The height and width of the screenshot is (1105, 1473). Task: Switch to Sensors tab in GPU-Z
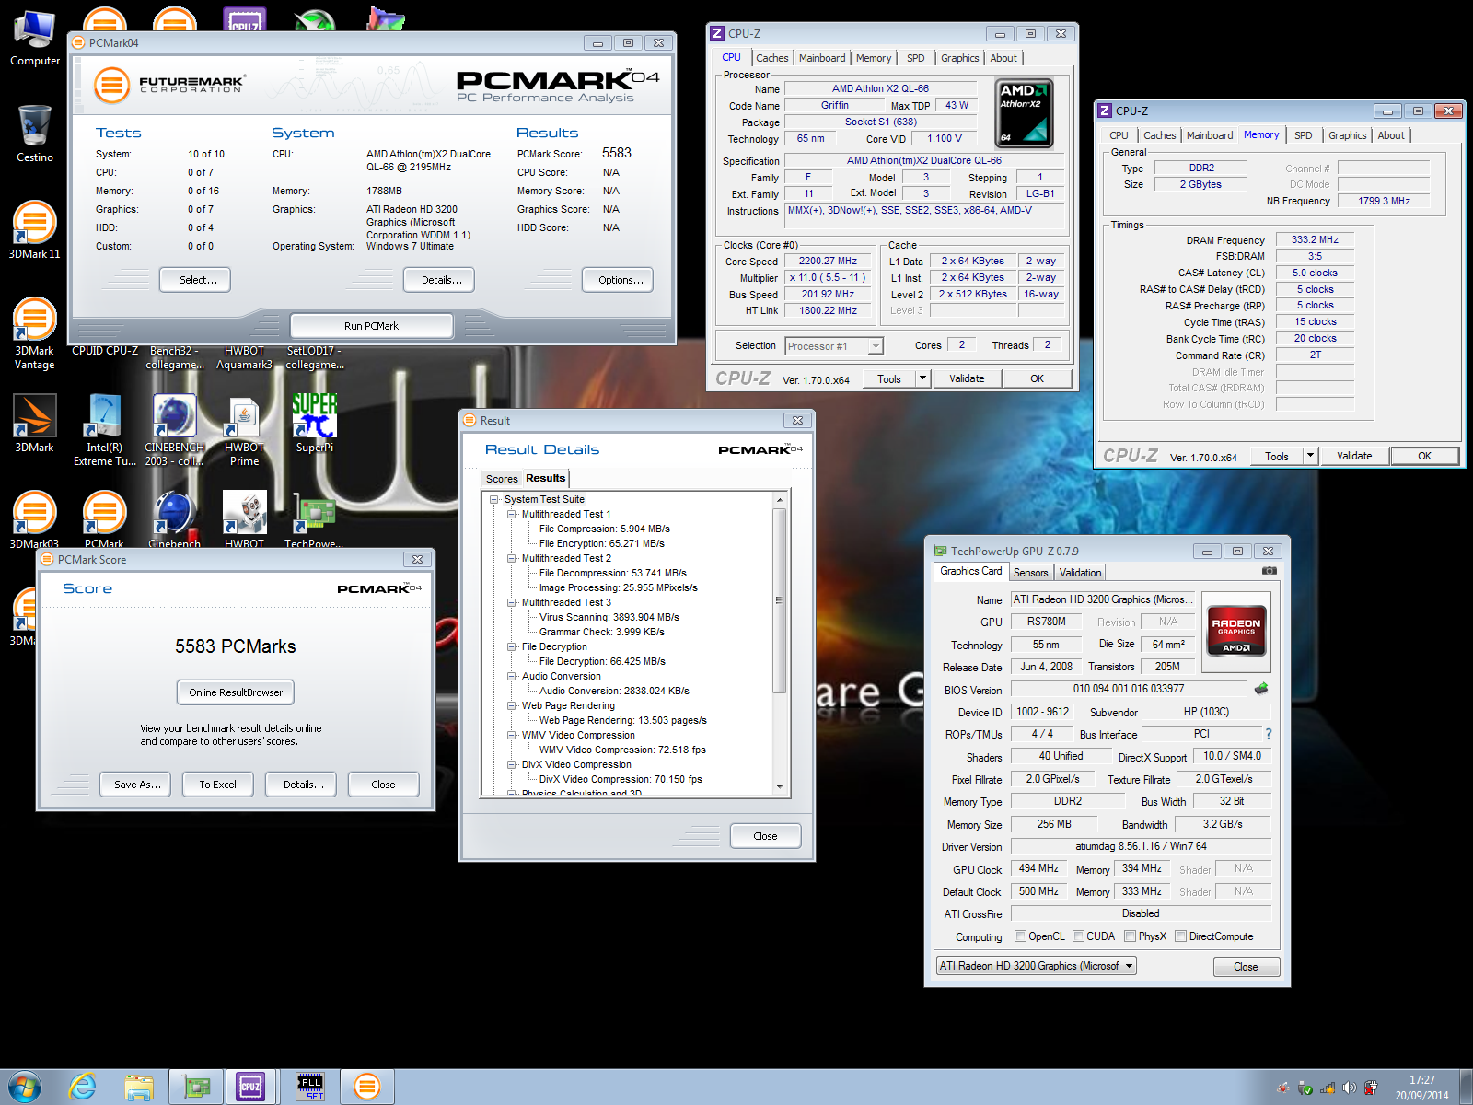coord(1030,573)
